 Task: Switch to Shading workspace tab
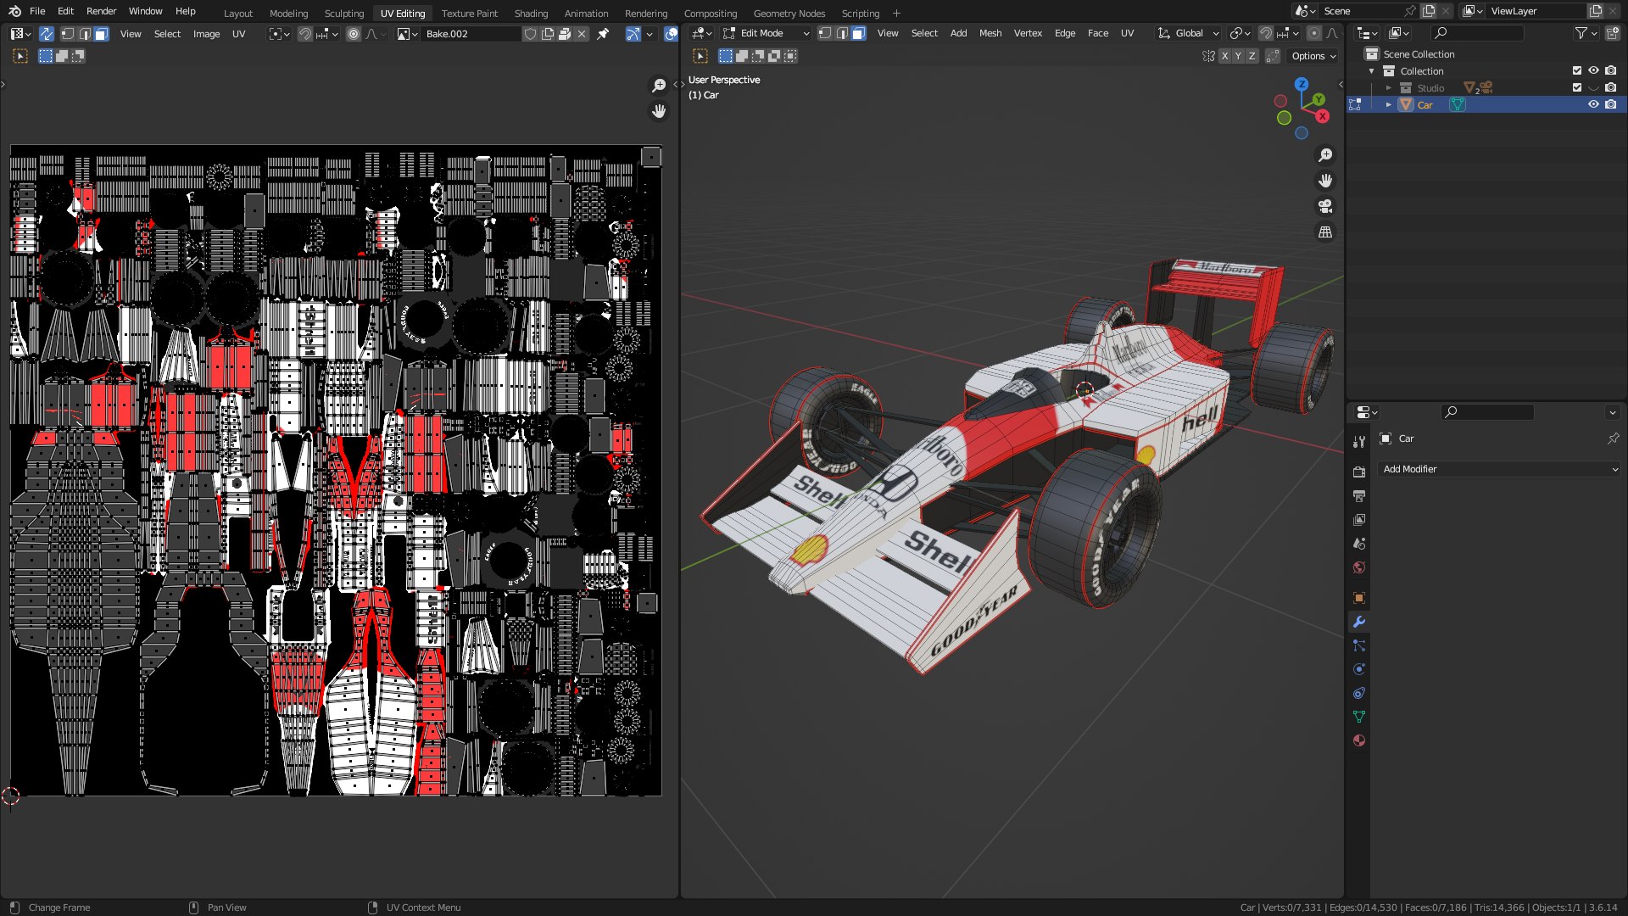pyautogui.click(x=531, y=13)
